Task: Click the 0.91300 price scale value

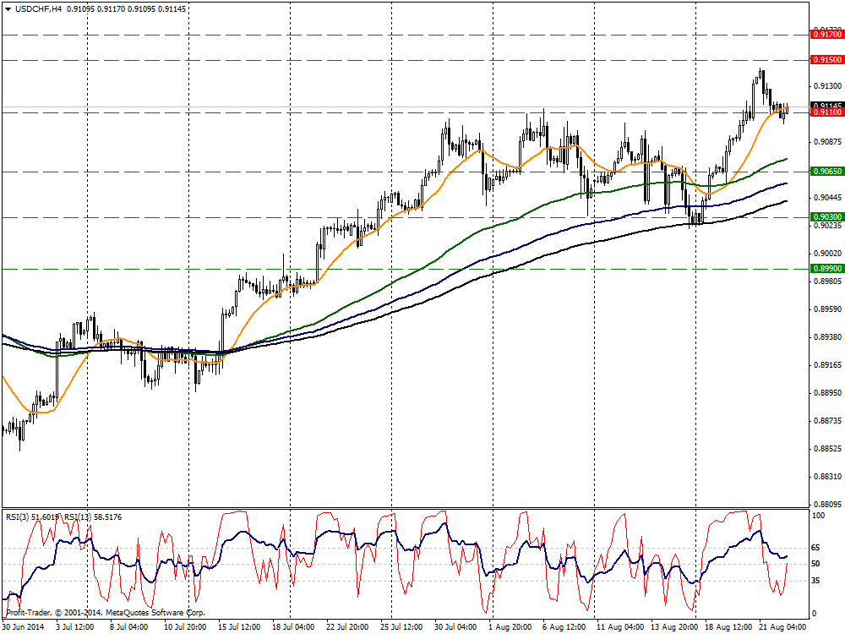Action: tap(827, 86)
